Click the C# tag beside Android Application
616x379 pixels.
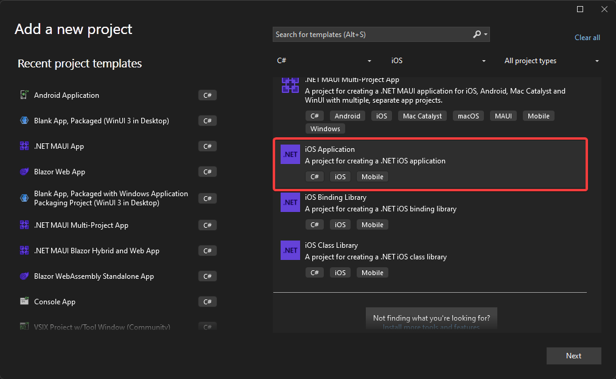(x=208, y=95)
